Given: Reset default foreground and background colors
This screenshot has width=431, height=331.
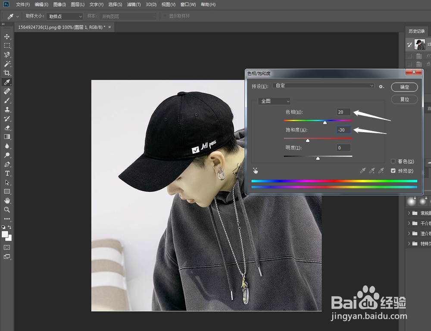Looking at the screenshot, I should [x=3, y=227].
